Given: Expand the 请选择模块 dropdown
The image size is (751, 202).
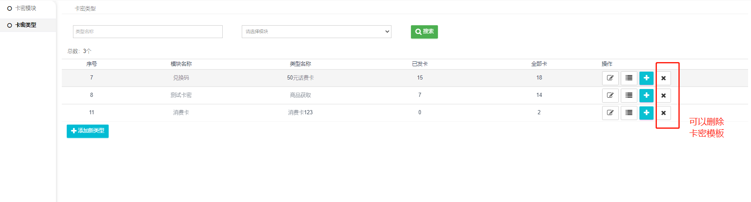Looking at the screenshot, I should click(316, 31).
